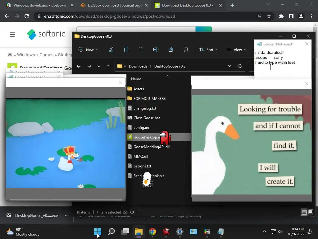Click the Rename icon in Explorer toolbar
Viewport: 318px width, 239px height.
coord(156,49)
